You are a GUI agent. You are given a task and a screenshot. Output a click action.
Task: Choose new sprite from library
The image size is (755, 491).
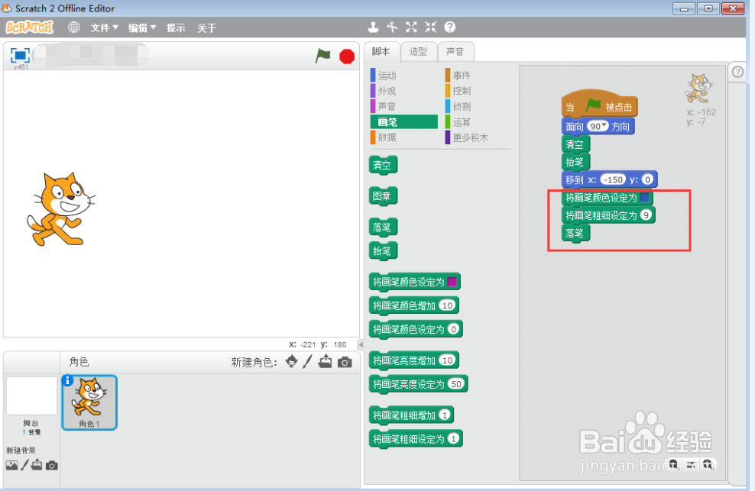[x=291, y=361]
